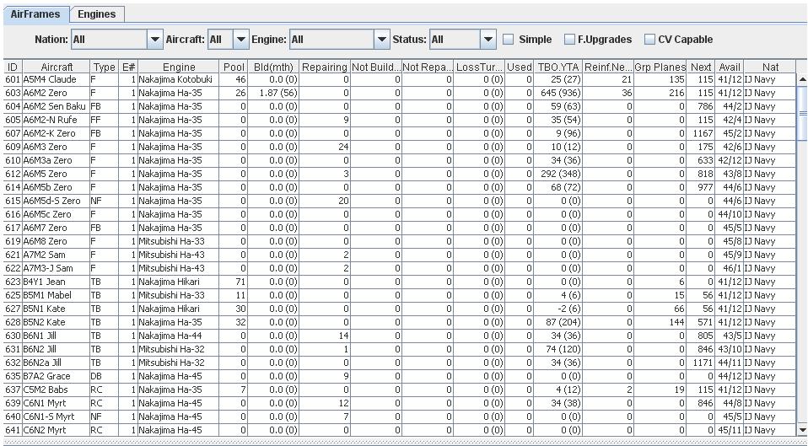The width and height of the screenshot is (808, 446).
Task: Open the Status dropdown
Action: tap(488, 39)
